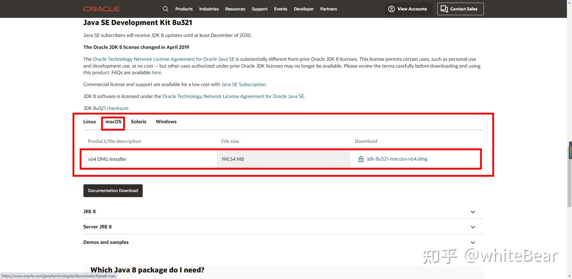Image resolution: width=572 pixels, height=279 pixels.
Task: Click the View Accounts user icon
Action: [391, 9]
